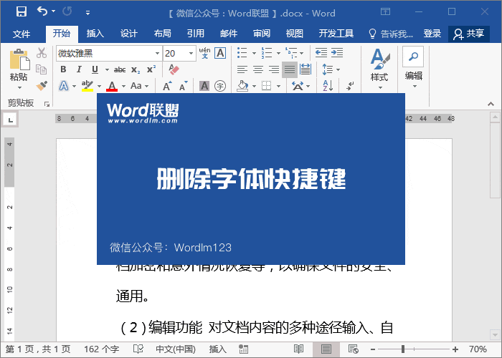Align text left
This screenshot has width=502, height=358.
click(x=242, y=69)
